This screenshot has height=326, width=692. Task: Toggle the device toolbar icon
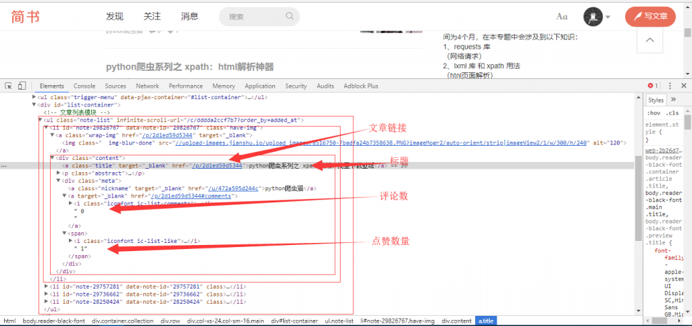coord(22,86)
